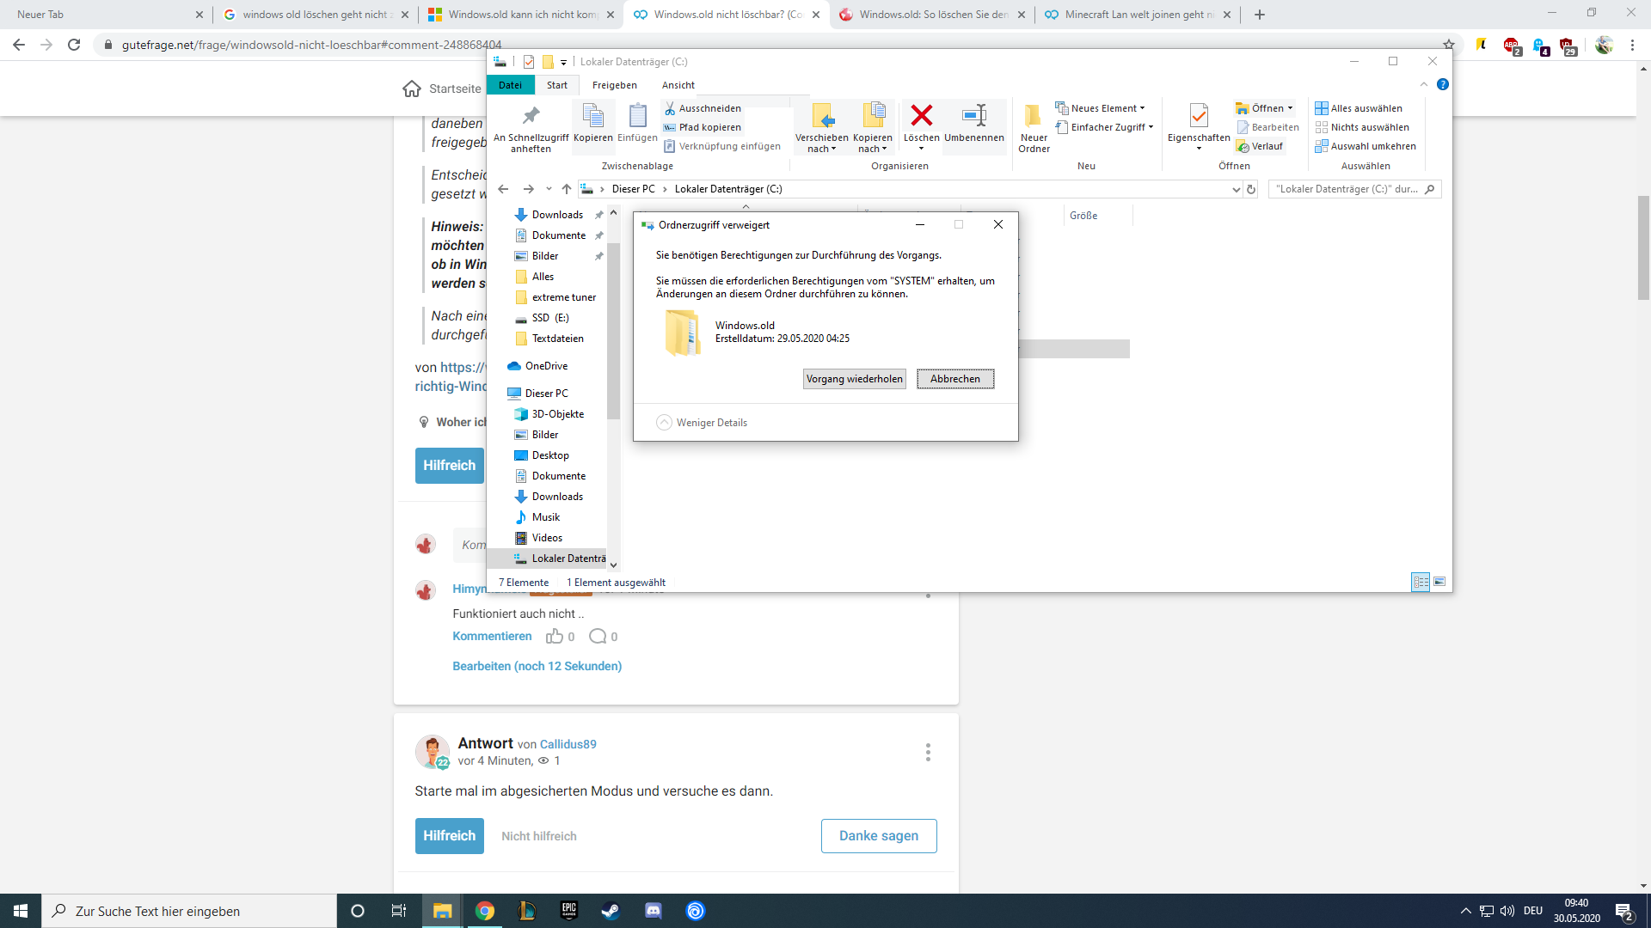Expand address bar history dropdown
The width and height of the screenshot is (1651, 928).
pos(1236,189)
